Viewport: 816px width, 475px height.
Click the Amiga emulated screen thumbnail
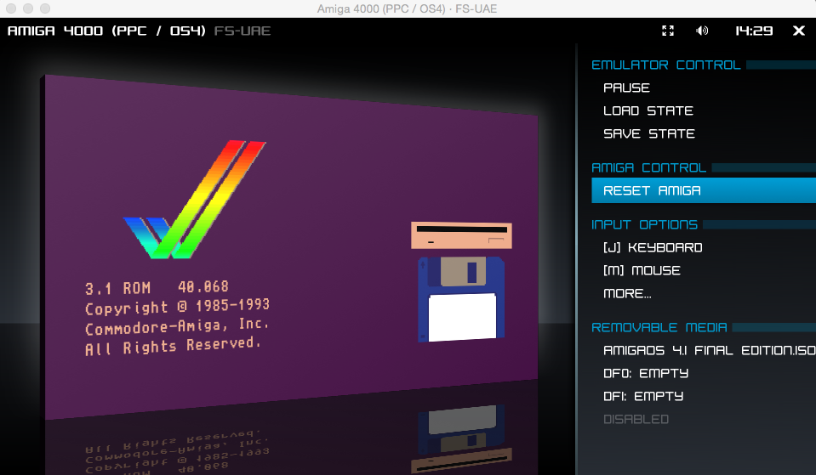coord(289,247)
